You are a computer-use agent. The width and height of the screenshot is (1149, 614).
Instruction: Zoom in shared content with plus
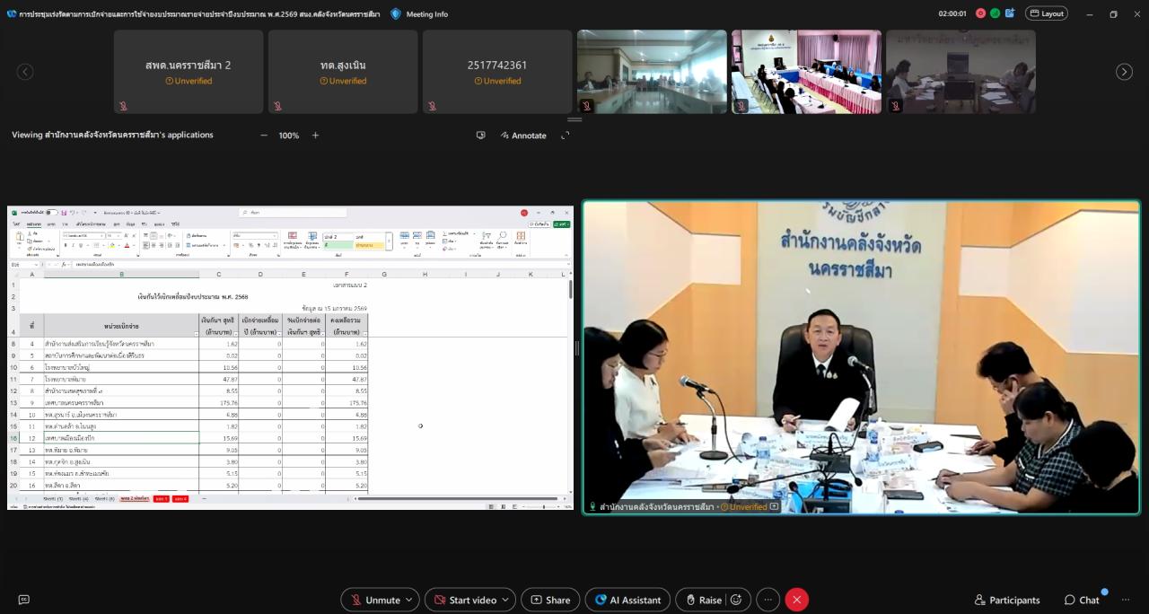click(x=315, y=136)
